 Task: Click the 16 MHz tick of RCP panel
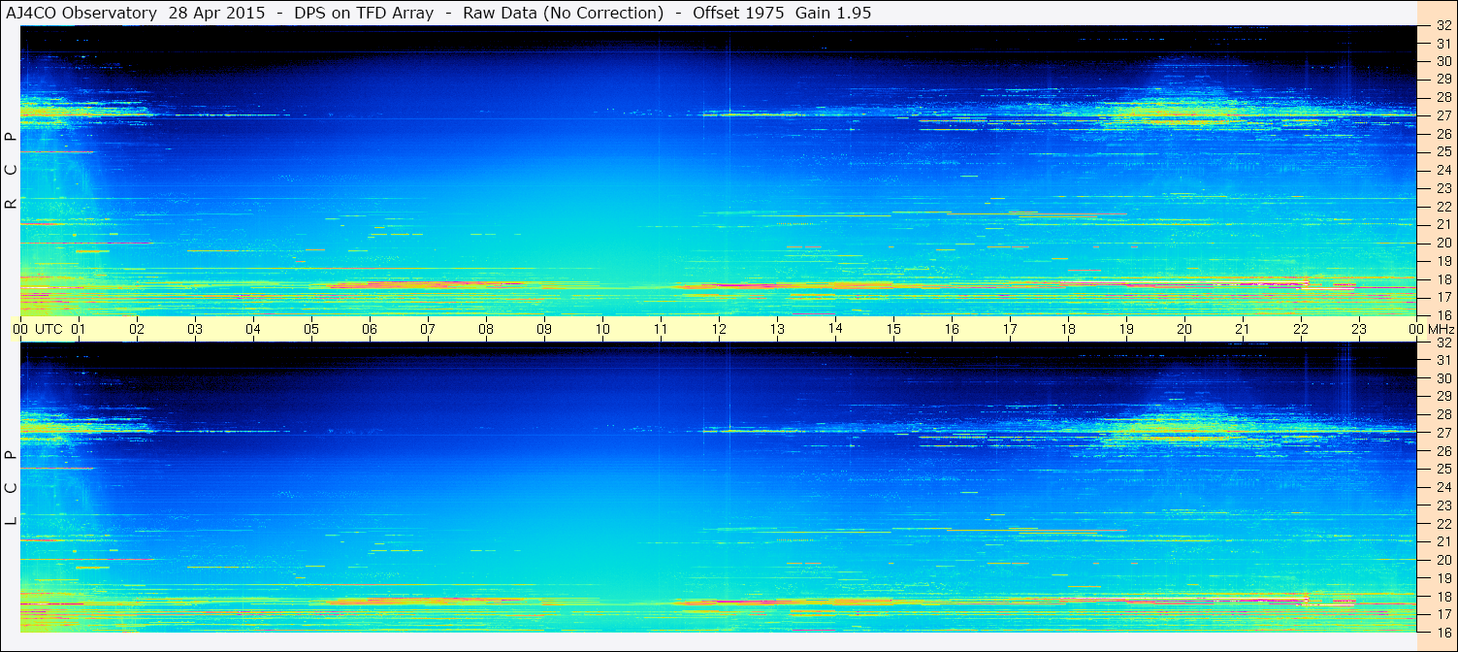click(x=1443, y=315)
